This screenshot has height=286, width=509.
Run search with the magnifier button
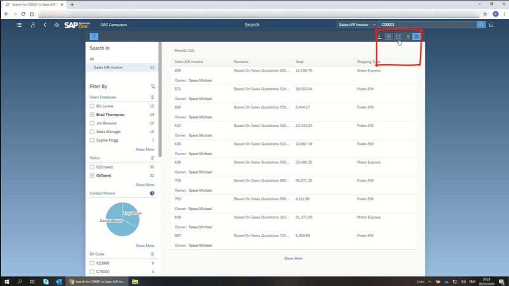point(481,24)
